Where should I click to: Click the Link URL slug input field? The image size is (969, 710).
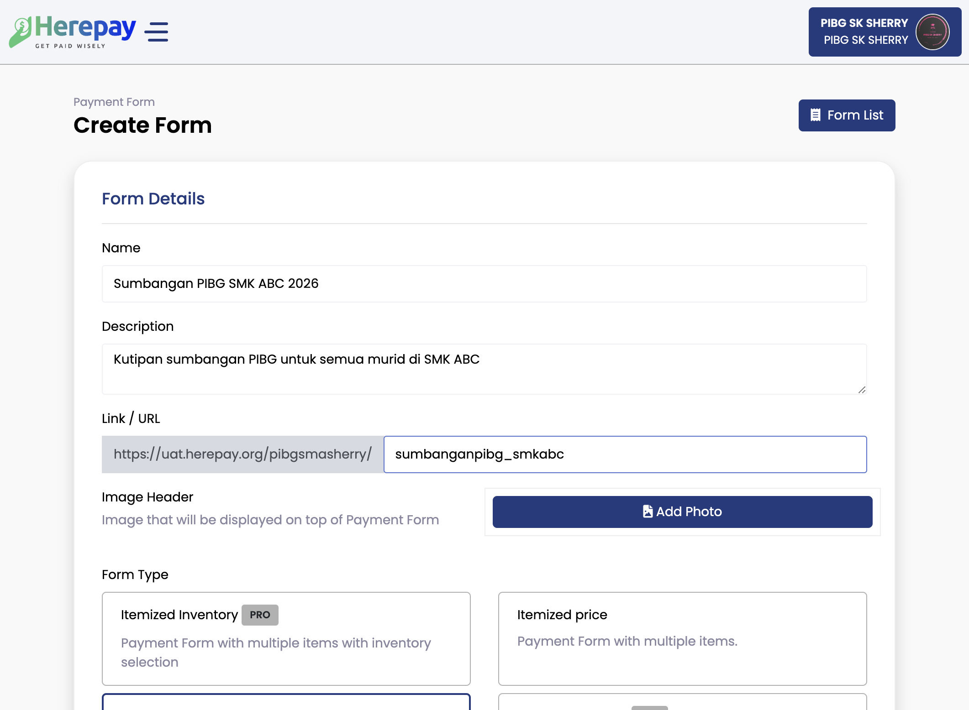[x=625, y=454]
